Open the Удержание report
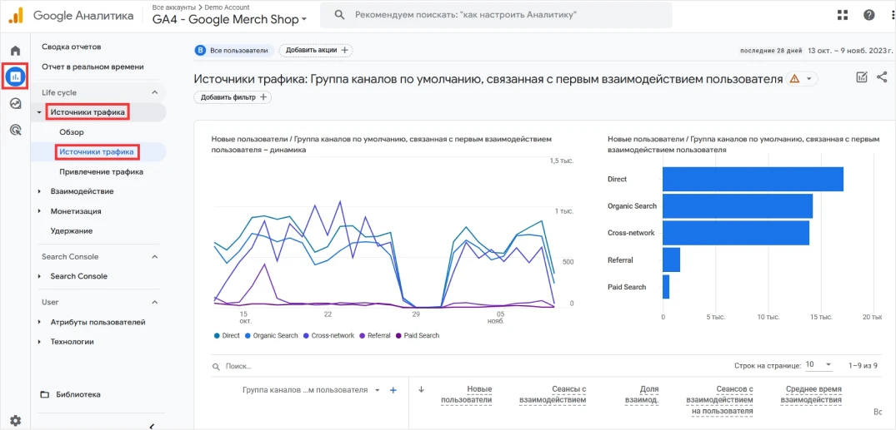Image resolution: width=896 pixels, height=430 pixels. click(72, 231)
